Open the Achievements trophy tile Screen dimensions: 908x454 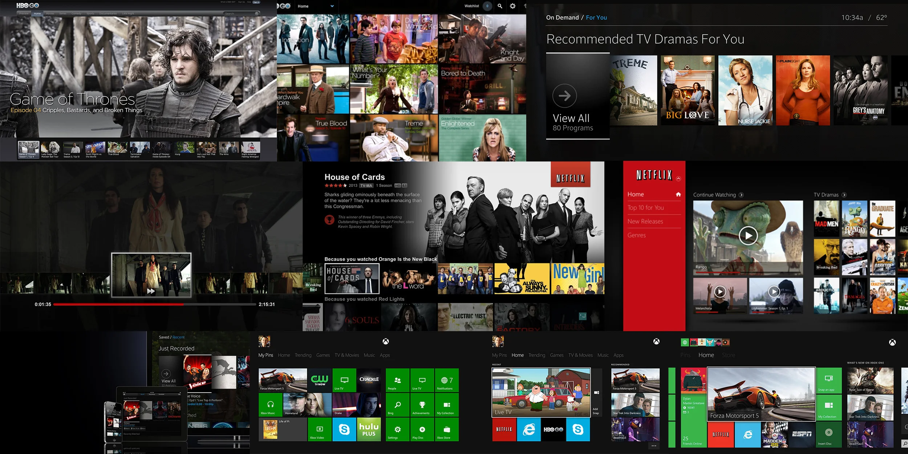click(422, 405)
